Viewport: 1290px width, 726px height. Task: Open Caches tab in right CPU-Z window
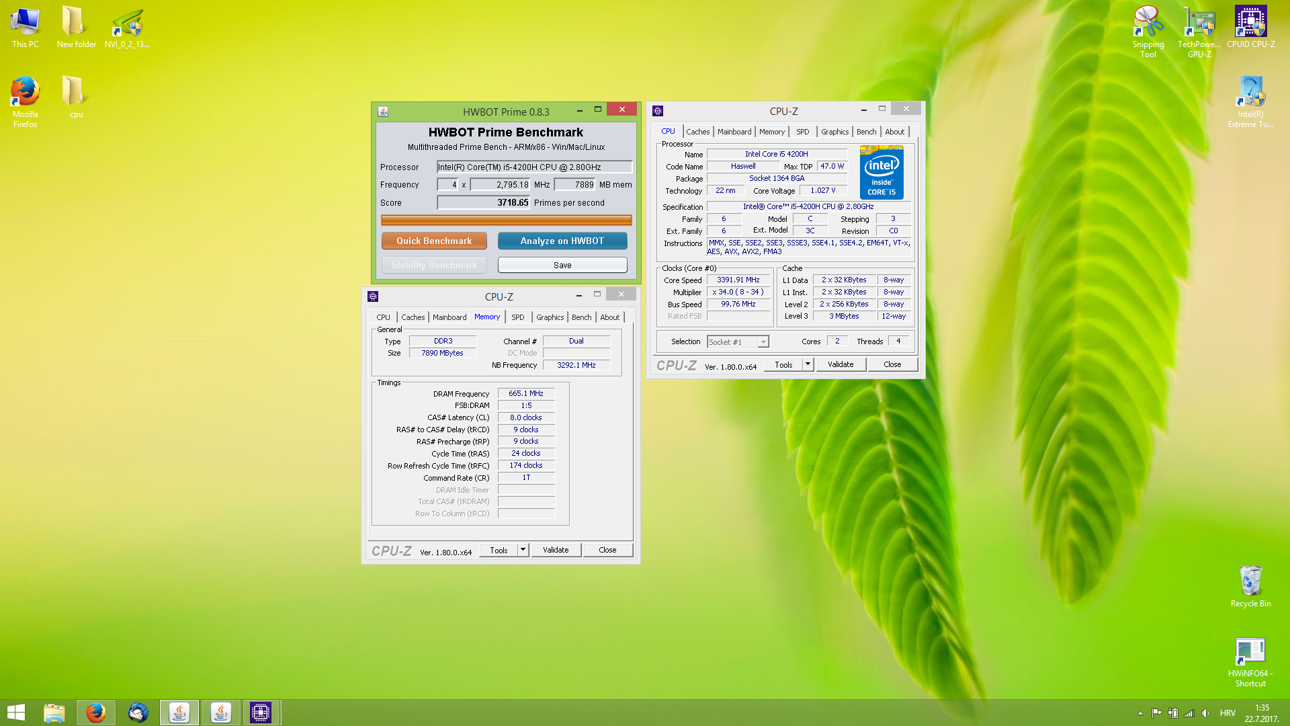pos(698,132)
